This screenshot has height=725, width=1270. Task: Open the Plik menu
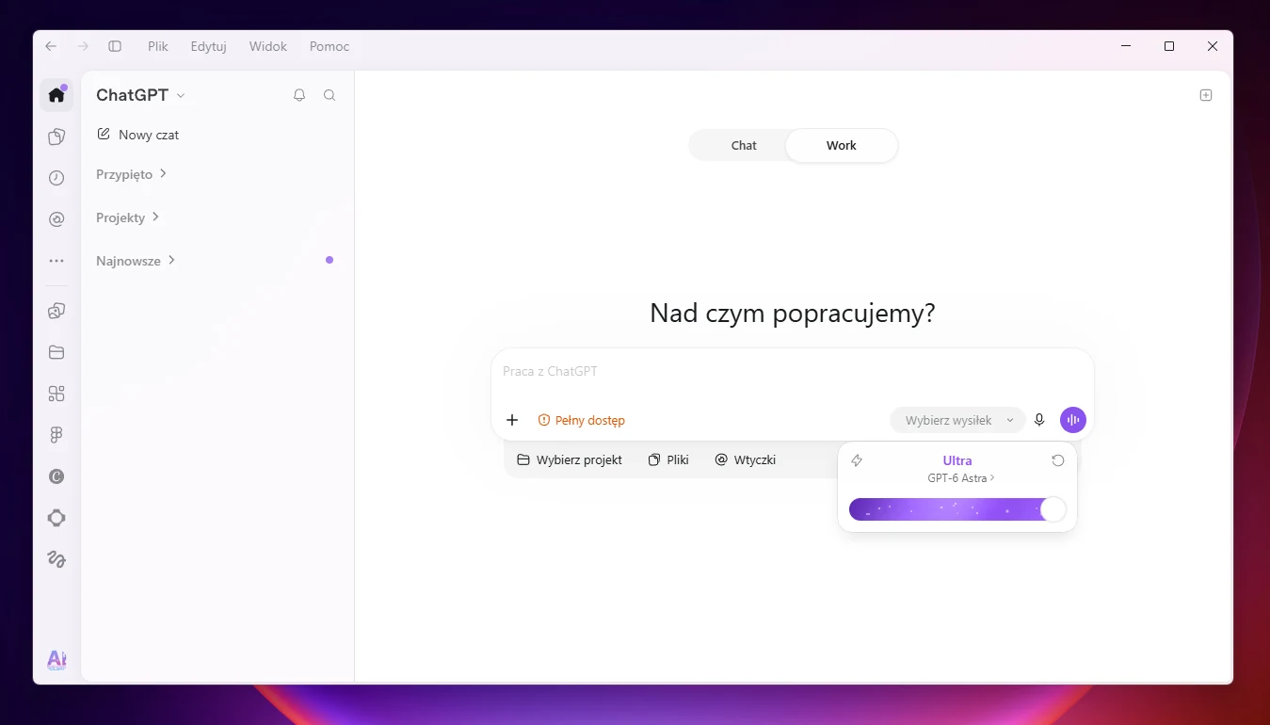pos(158,46)
